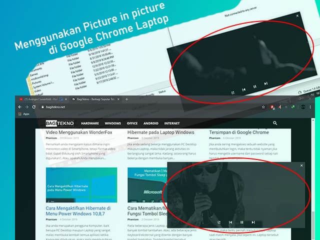Open the Chrome profile avatar
This screenshot has width=320, height=240.
coord(303,107)
